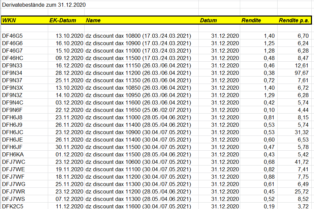Select the Rendite value 1,25
This screenshot has height=209, width=314.
(x=269, y=43)
